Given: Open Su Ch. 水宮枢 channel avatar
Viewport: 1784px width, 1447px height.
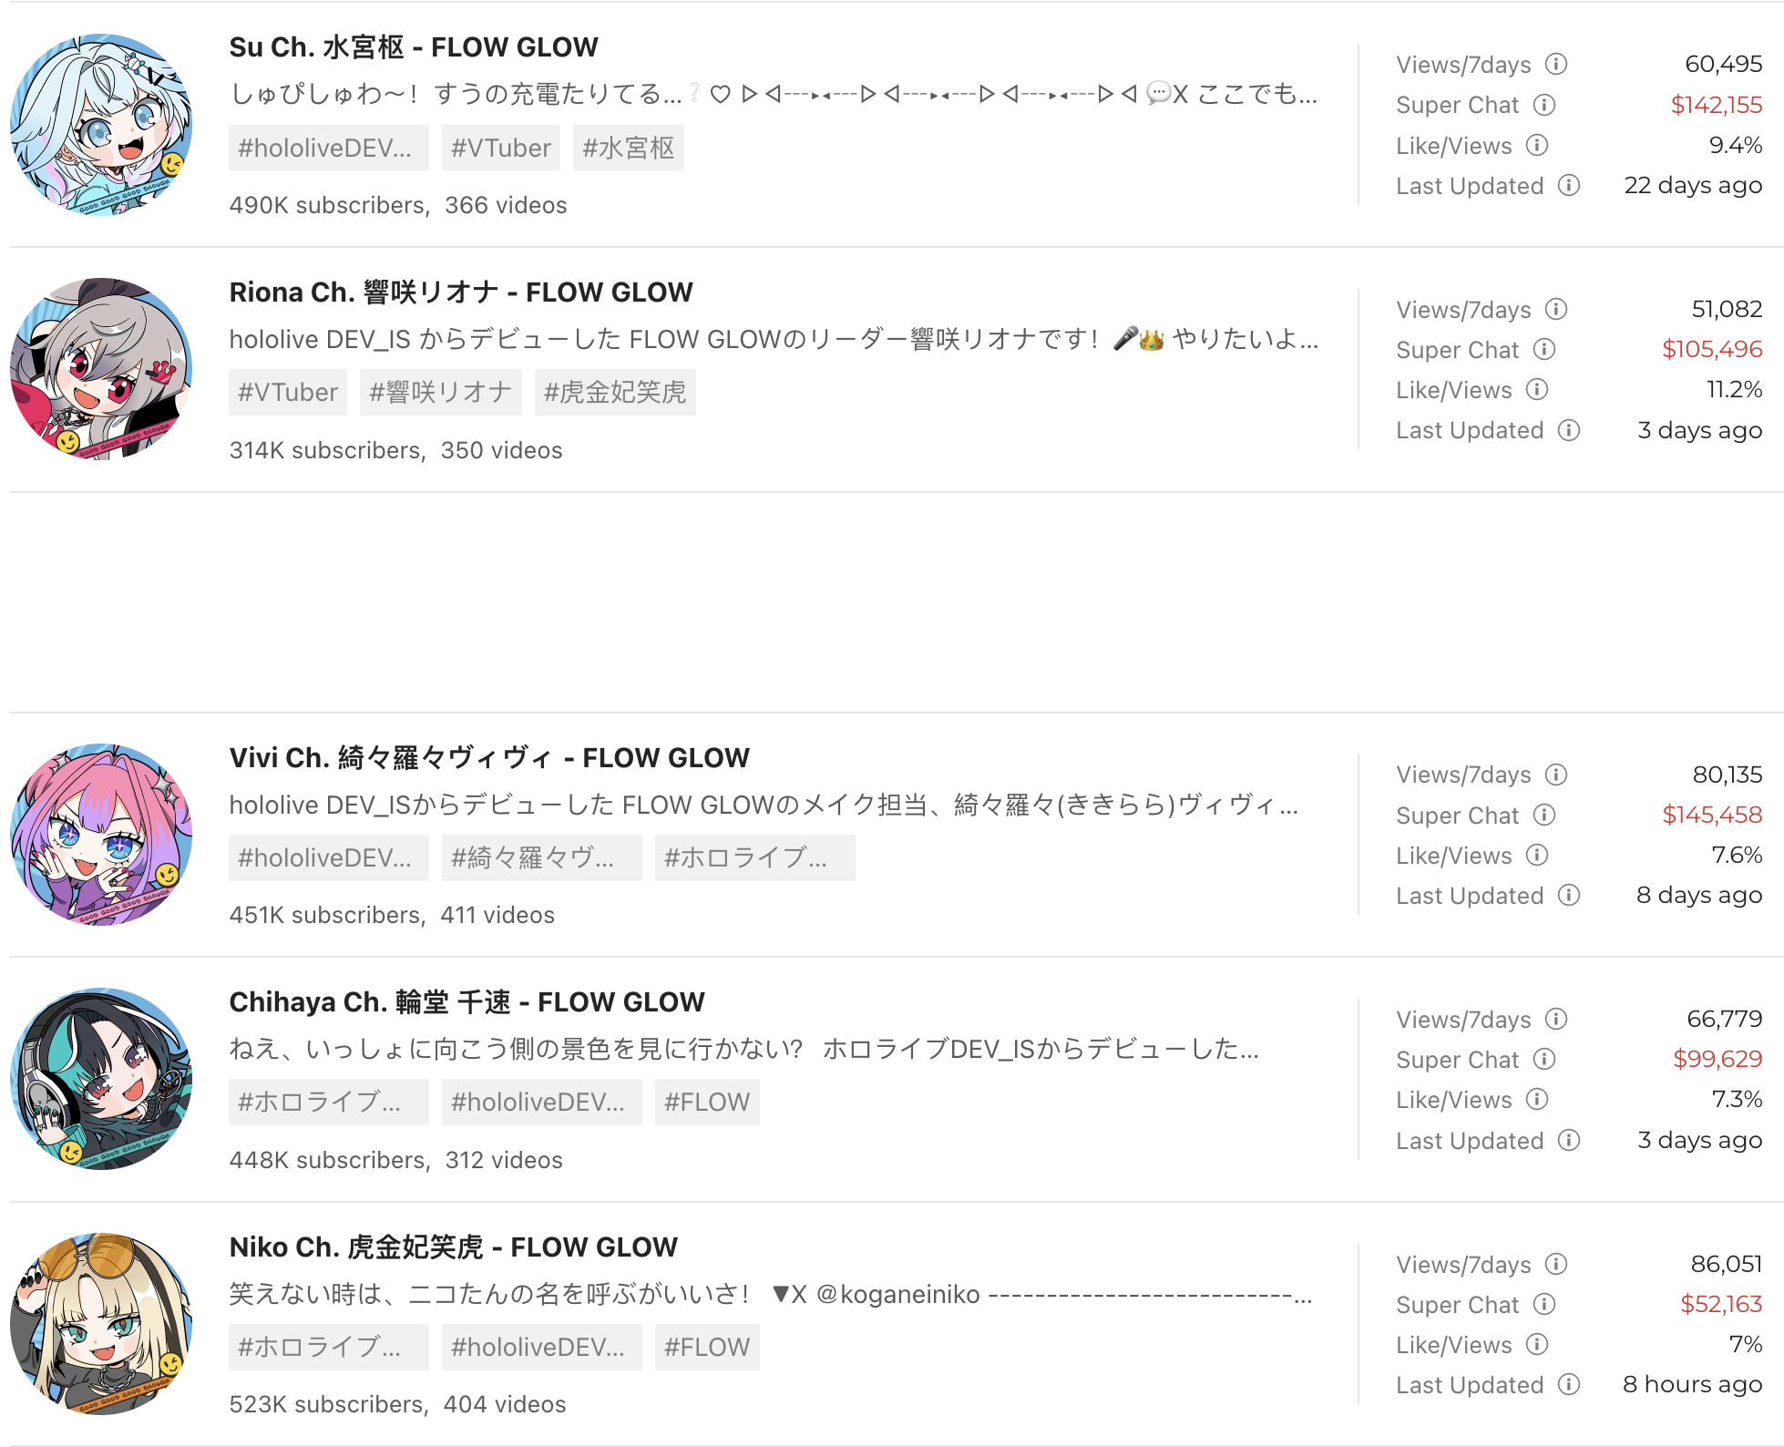Looking at the screenshot, I should (101, 125).
